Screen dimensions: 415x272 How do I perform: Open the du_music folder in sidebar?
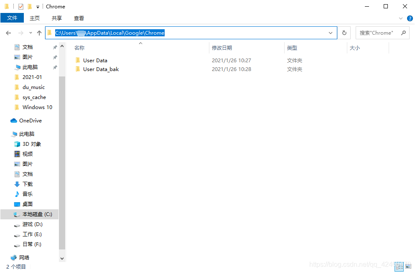click(x=33, y=87)
